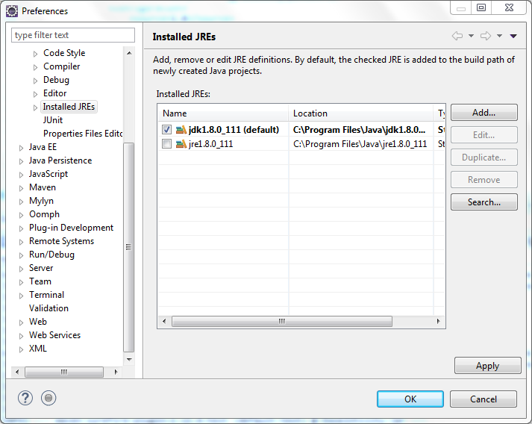Dismiss dialog with Cancel button
Viewport: 532px width, 424px height.
coord(484,399)
